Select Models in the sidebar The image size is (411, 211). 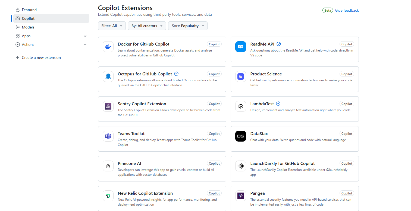click(28, 27)
